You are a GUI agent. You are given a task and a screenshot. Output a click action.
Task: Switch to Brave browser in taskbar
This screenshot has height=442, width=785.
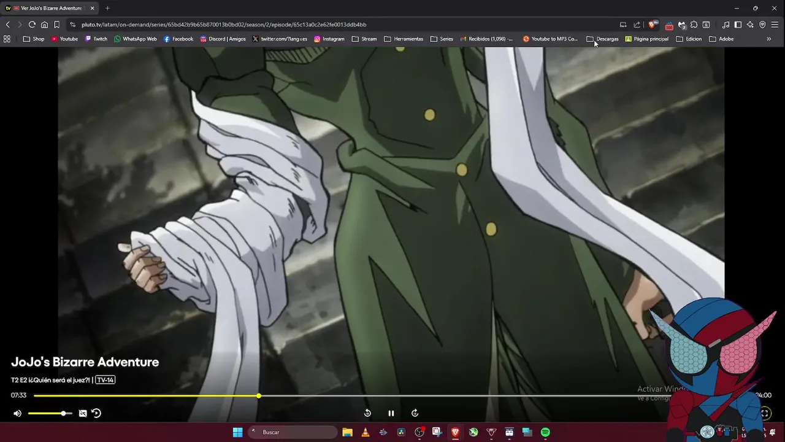click(x=455, y=432)
